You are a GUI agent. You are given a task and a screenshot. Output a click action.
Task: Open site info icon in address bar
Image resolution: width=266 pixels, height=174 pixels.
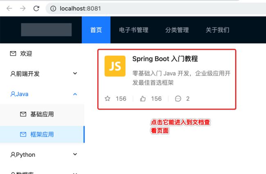click(x=53, y=9)
